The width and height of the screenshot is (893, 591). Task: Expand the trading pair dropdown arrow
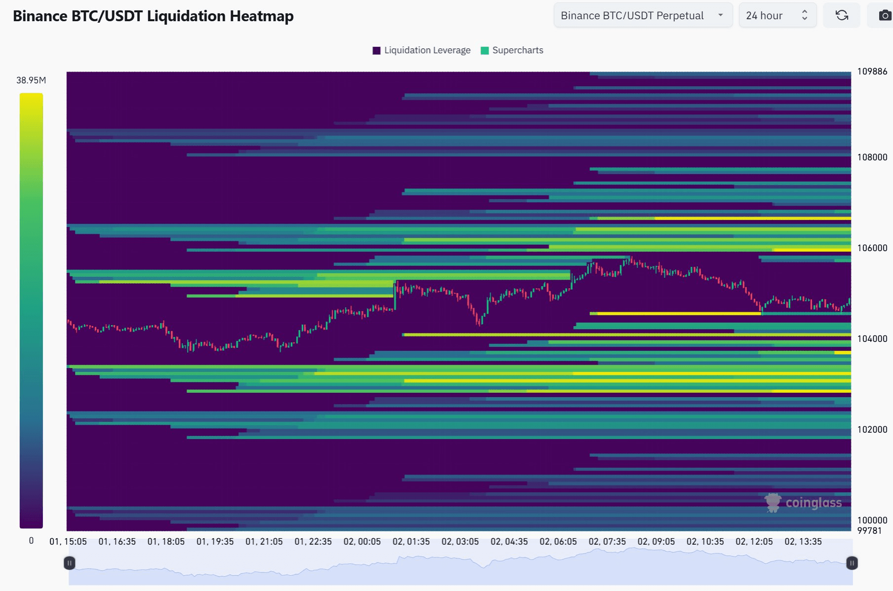pos(721,15)
